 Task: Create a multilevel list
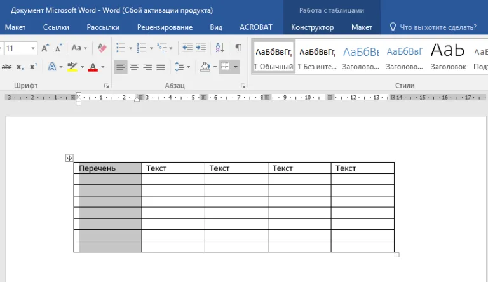click(x=162, y=48)
